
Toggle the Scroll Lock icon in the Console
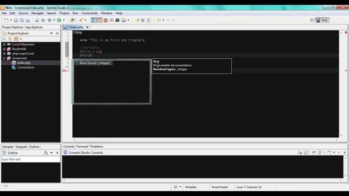[x=305, y=152]
